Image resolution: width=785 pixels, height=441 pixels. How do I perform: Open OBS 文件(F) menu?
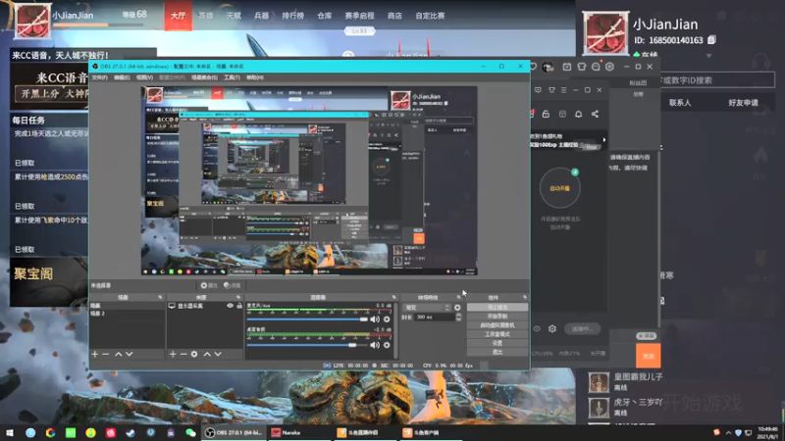pyautogui.click(x=100, y=77)
